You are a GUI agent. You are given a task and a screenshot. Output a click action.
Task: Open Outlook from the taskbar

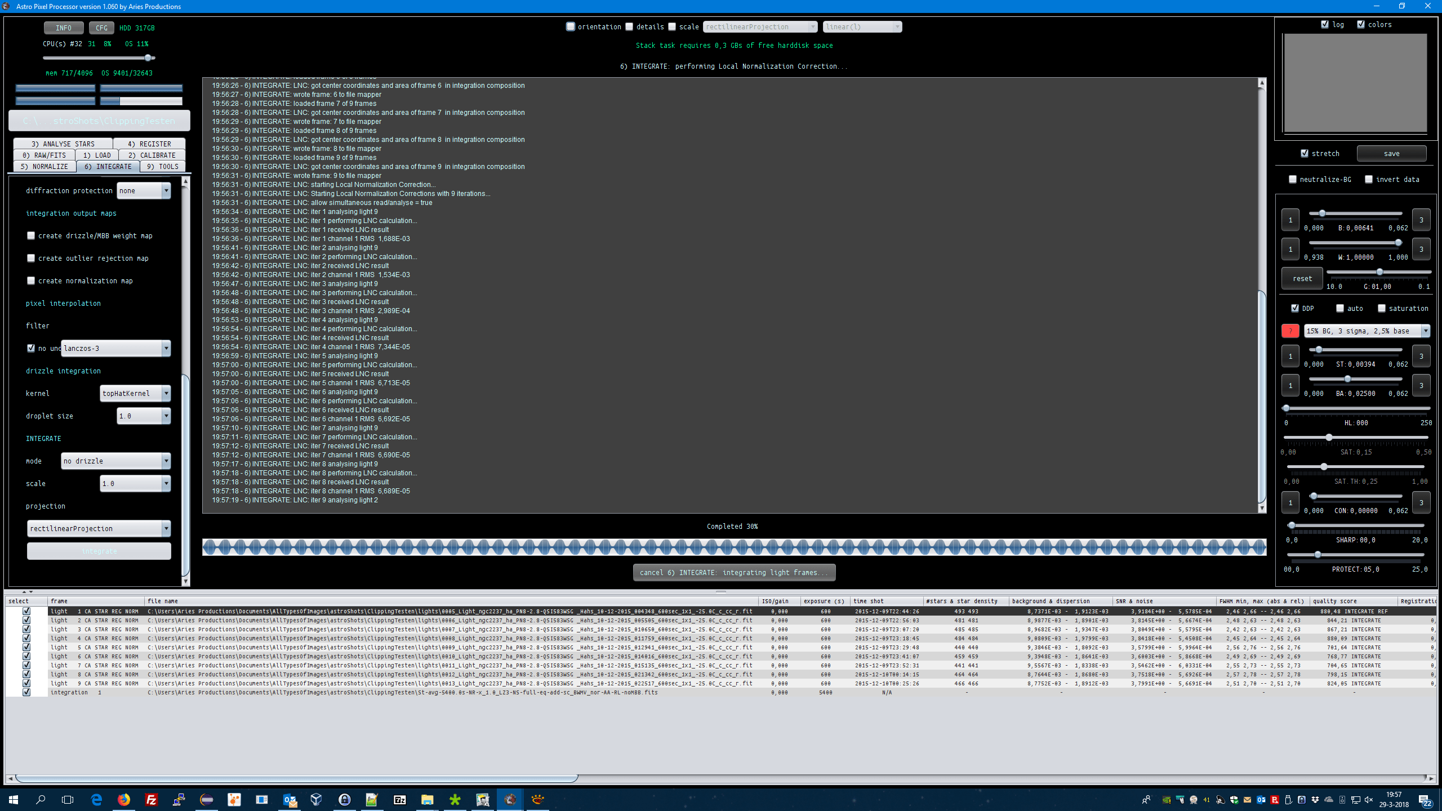290,799
